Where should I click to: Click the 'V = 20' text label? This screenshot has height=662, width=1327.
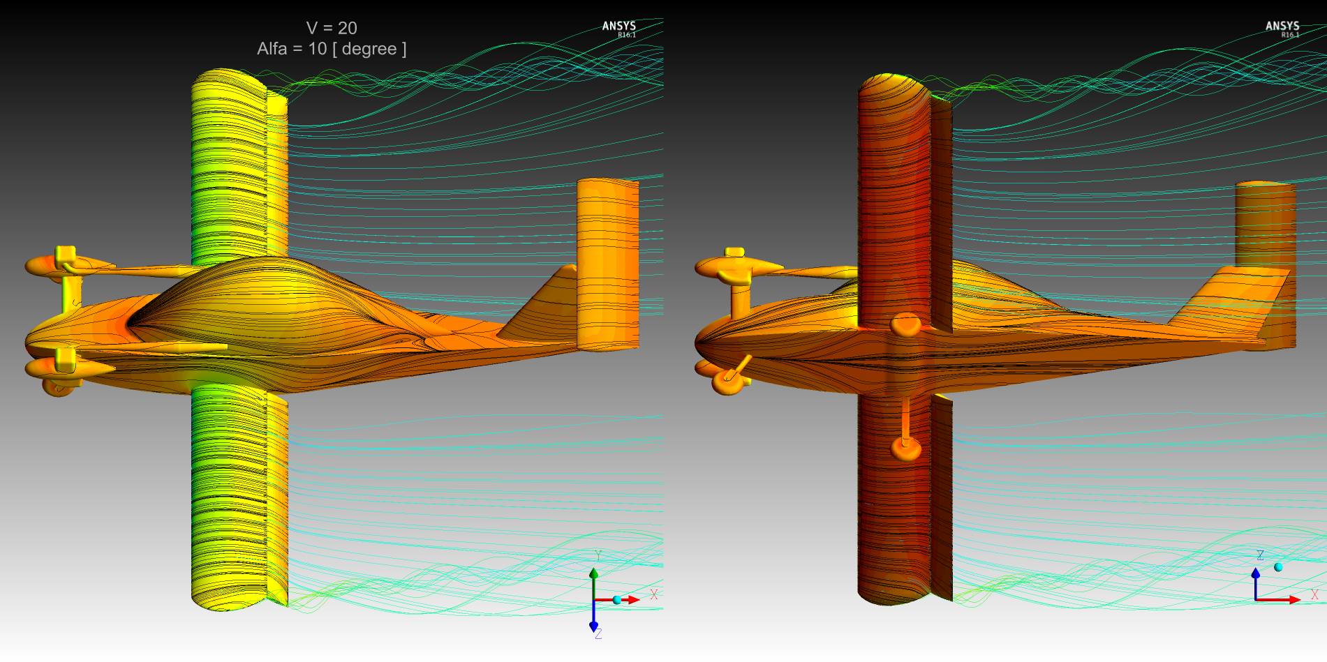click(332, 28)
